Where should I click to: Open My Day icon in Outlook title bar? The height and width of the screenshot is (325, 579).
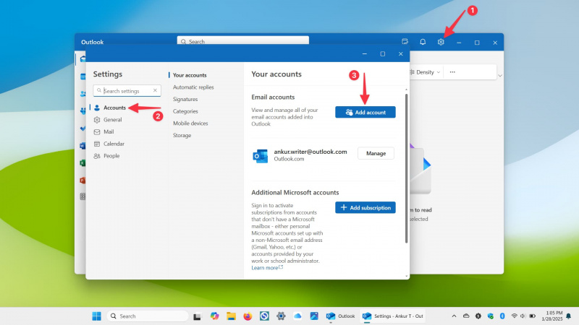click(405, 42)
